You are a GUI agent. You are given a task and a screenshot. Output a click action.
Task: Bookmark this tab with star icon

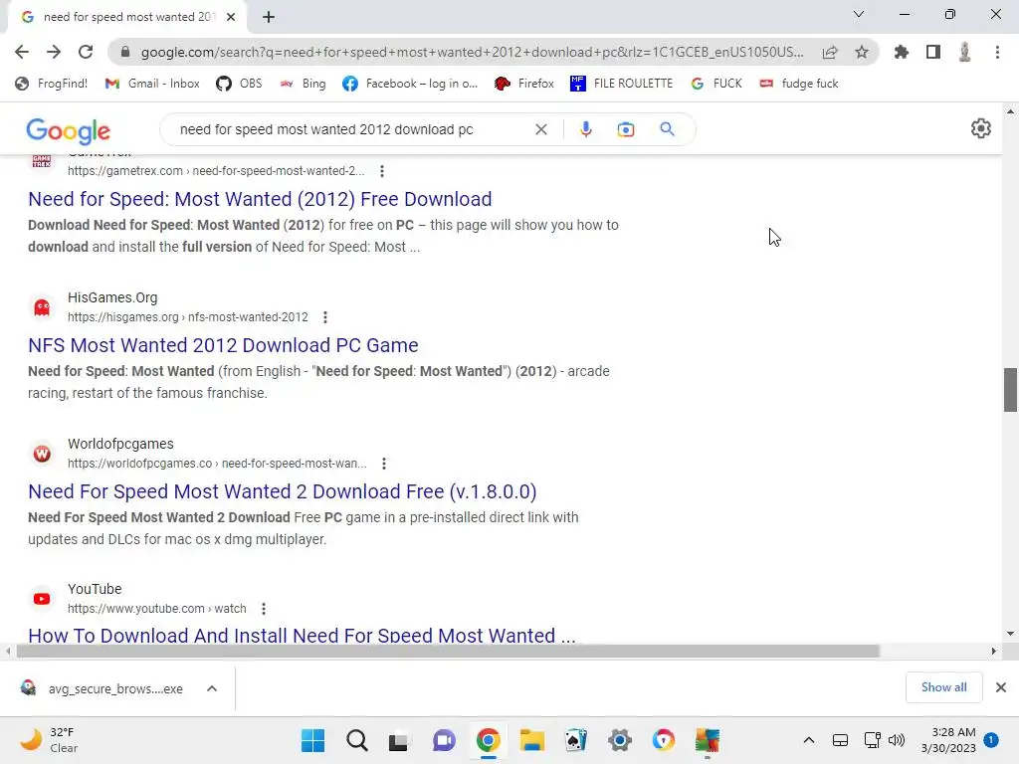(x=862, y=52)
